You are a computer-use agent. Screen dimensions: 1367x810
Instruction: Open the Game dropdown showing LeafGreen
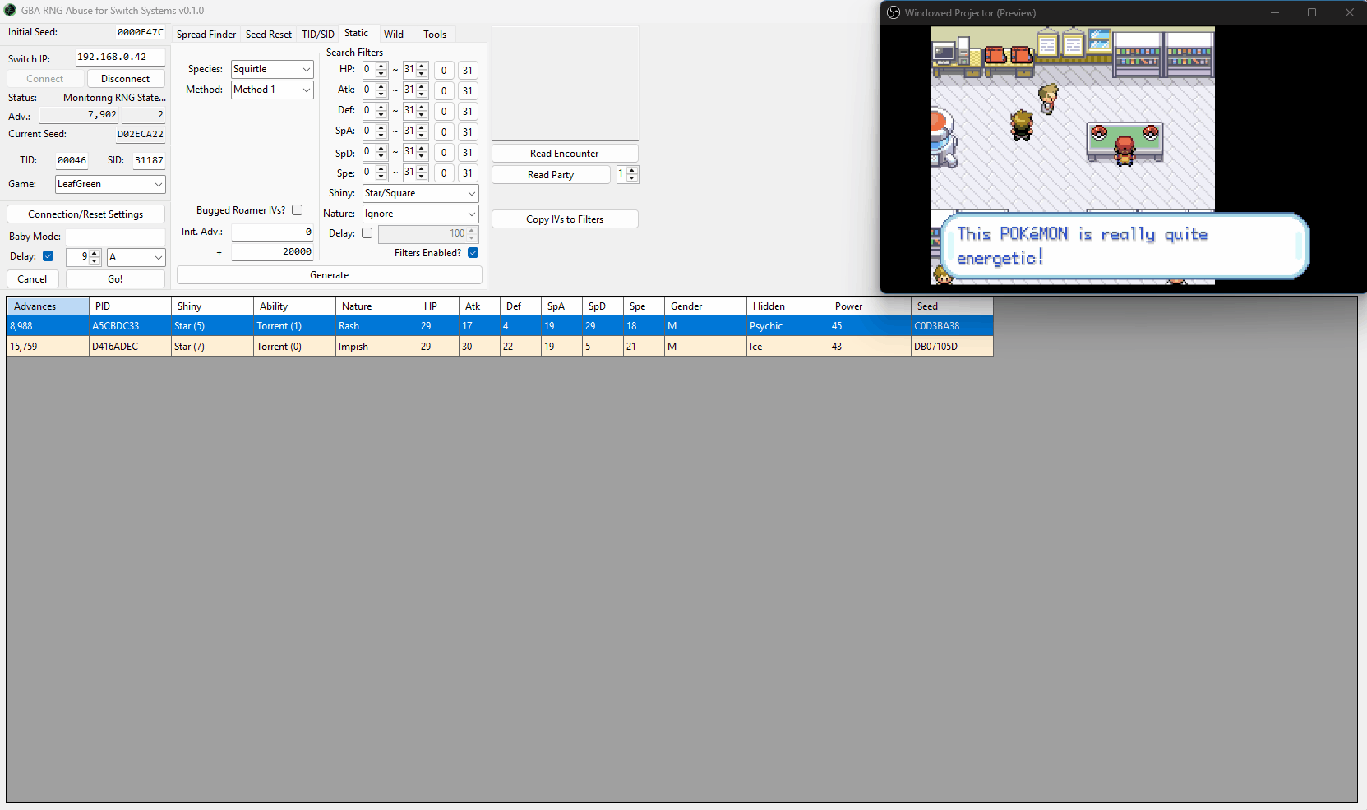click(110, 184)
